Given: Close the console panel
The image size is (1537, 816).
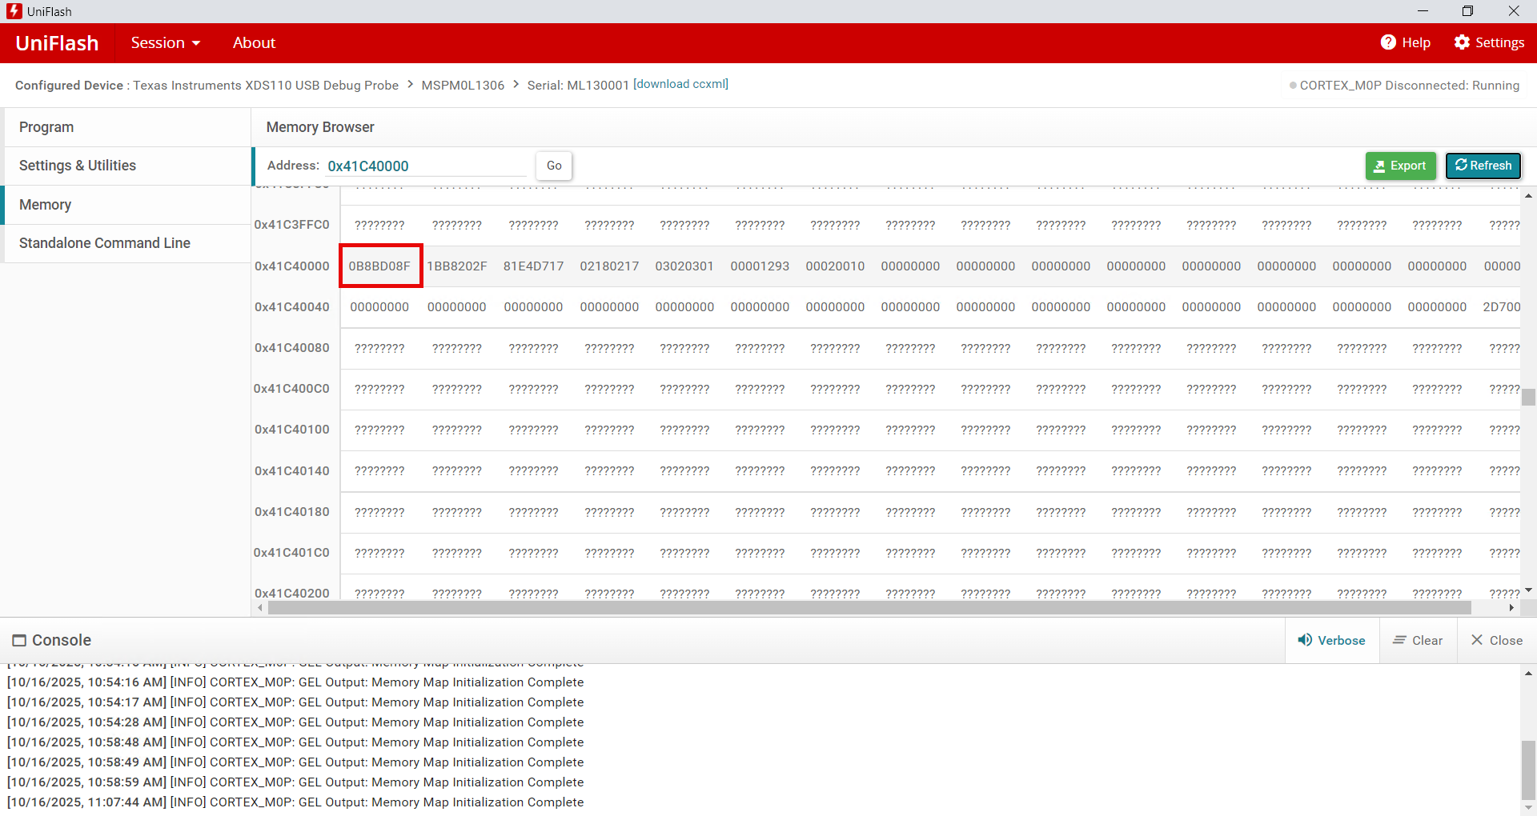Looking at the screenshot, I should (1496, 640).
